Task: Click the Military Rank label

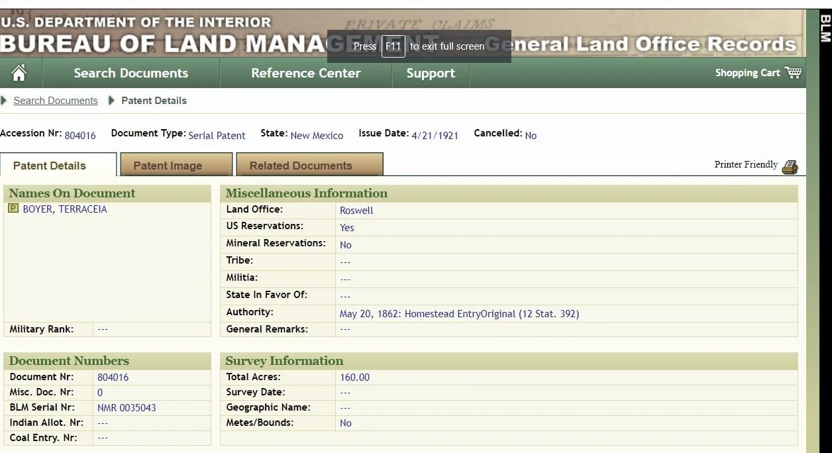Action: pos(42,329)
